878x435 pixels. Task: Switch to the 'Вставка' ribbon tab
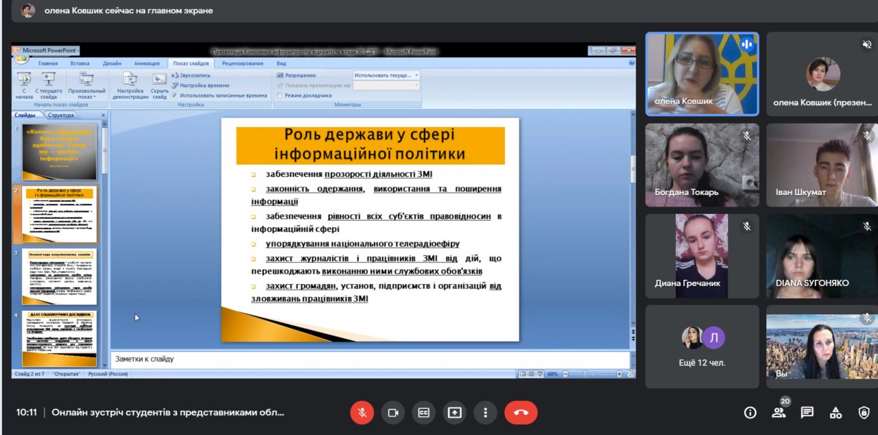pos(80,63)
